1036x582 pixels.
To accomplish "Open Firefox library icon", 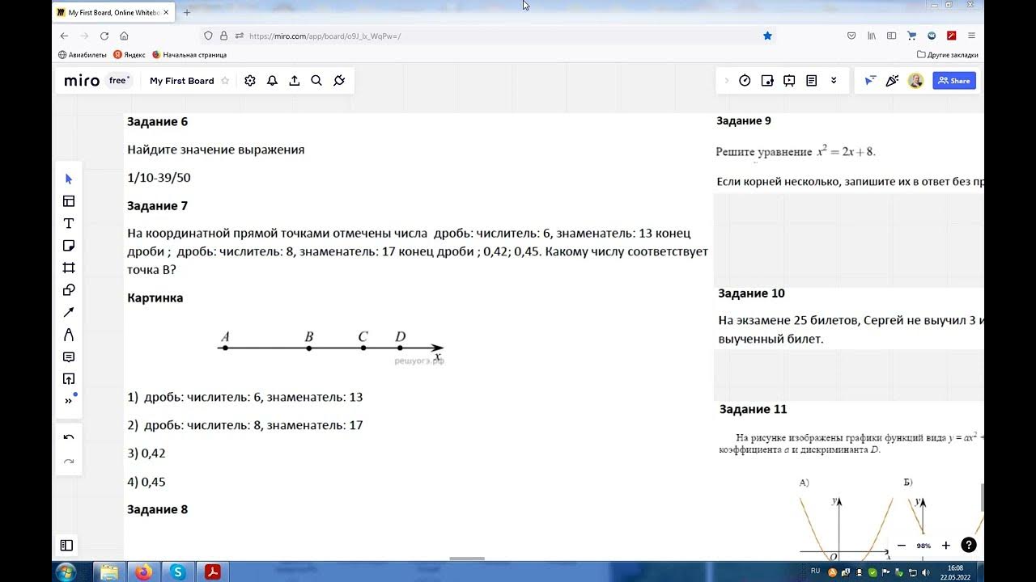I will 872,36.
